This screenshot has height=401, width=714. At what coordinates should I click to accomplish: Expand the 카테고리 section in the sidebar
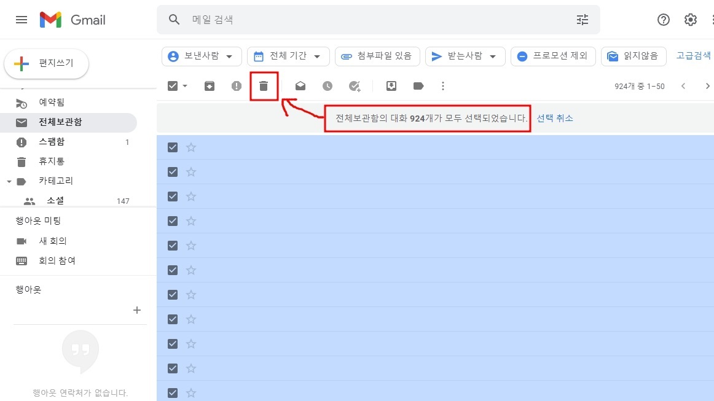coord(9,181)
